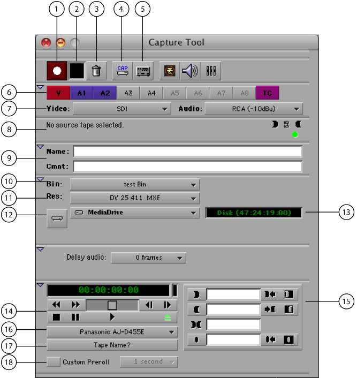Toggle the TC timecode track button
The image size is (357, 378).
point(267,93)
